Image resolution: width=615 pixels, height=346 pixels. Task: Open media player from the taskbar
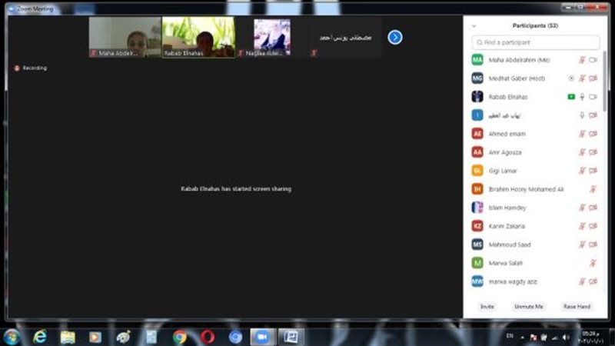coord(95,337)
